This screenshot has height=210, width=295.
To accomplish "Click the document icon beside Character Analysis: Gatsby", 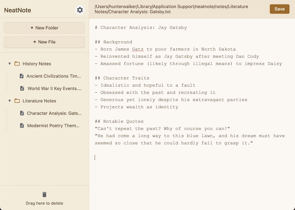I will click(x=22, y=113).
